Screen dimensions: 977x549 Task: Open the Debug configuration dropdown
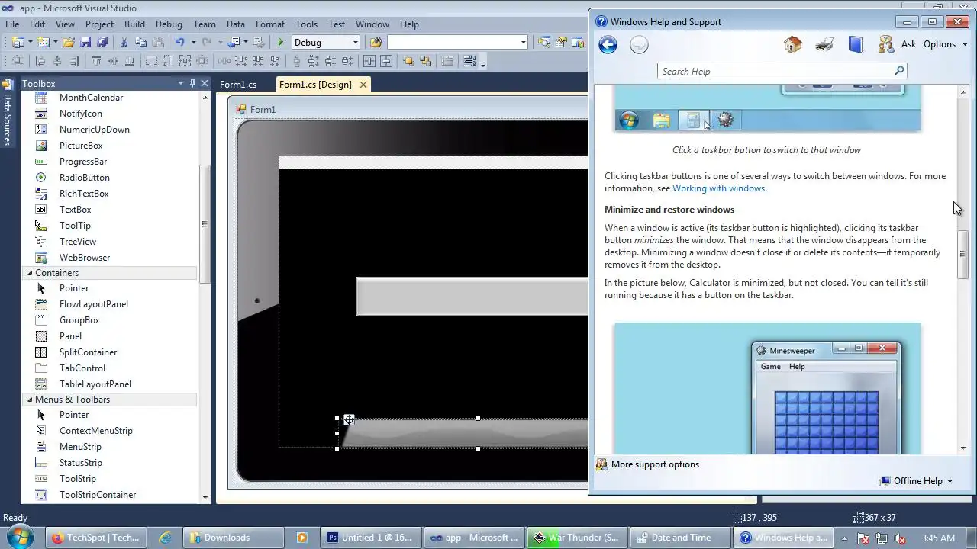(x=355, y=43)
